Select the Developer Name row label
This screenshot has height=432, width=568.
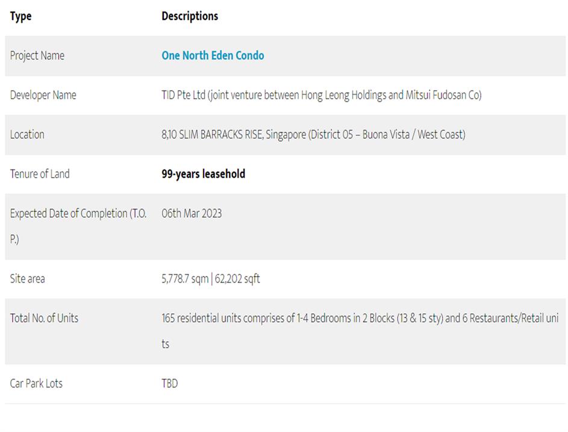(x=43, y=95)
